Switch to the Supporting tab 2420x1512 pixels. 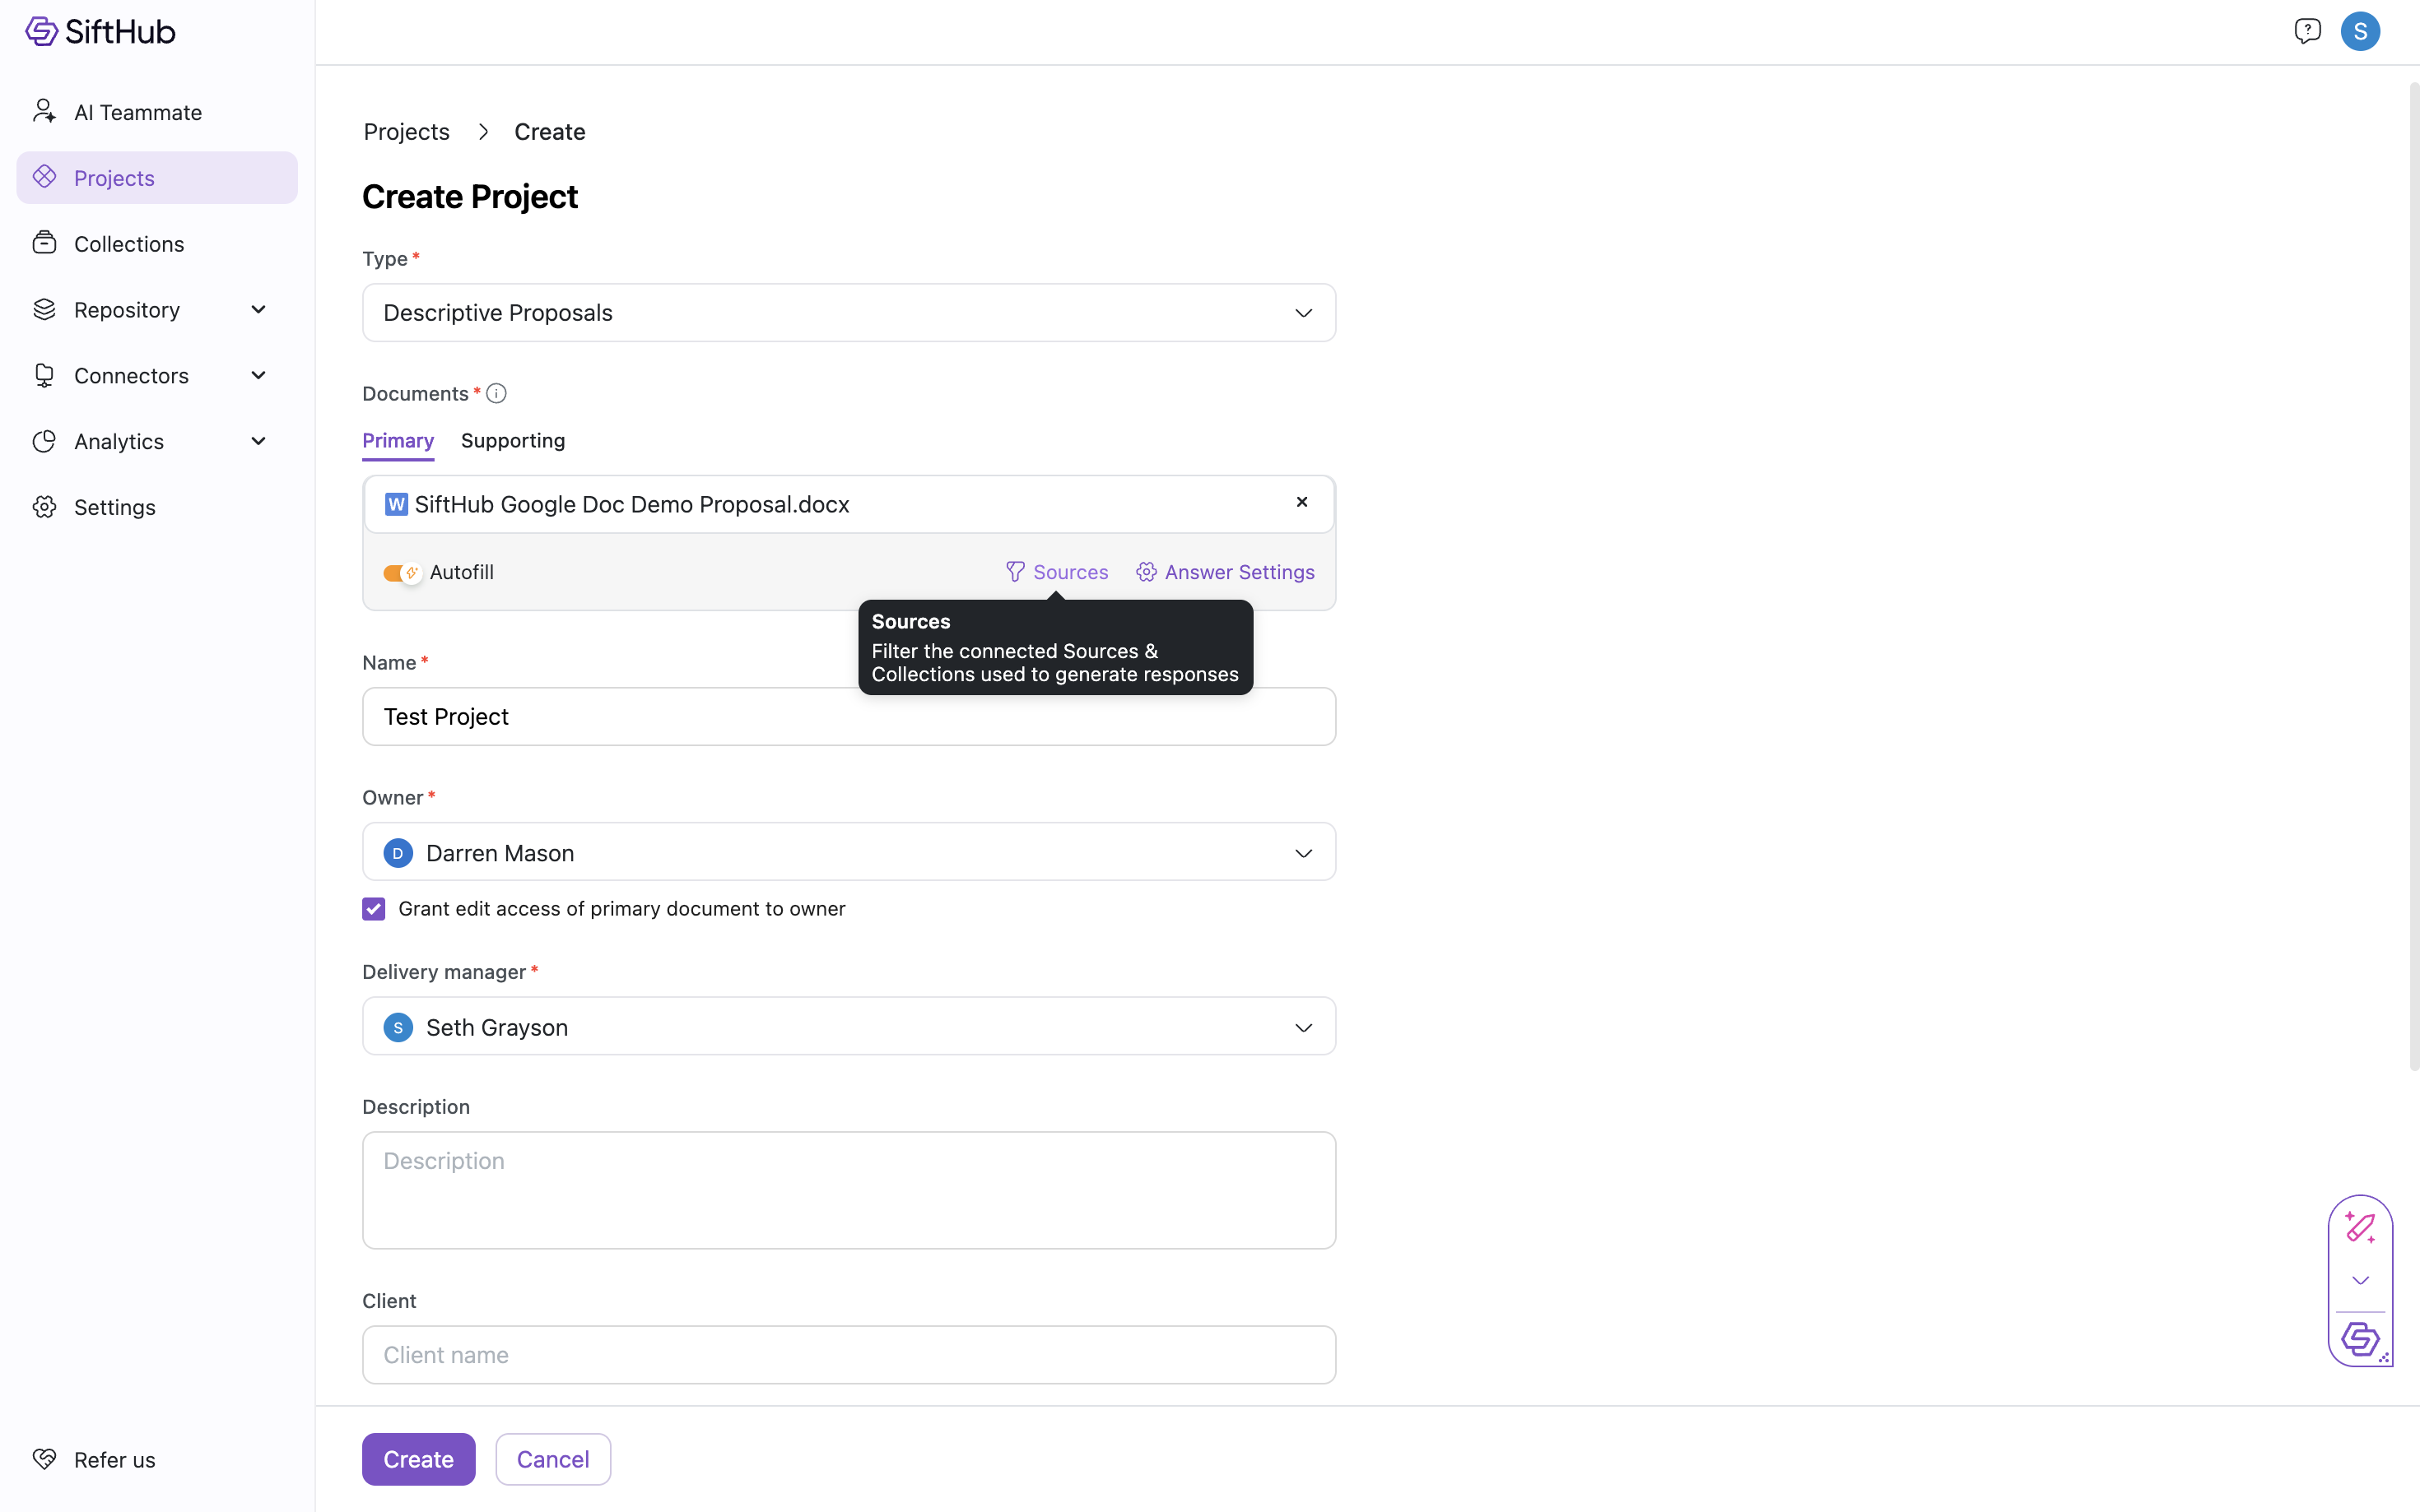click(512, 441)
